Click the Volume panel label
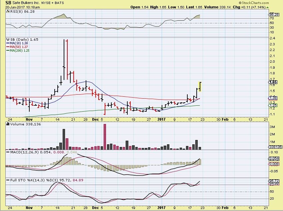Viewport: 283px width, 211px height. pyautogui.click(x=19, y=124)
